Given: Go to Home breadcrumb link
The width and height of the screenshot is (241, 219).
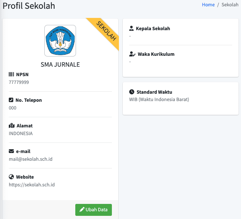Looking at the screenshot, I should (208, 5).
